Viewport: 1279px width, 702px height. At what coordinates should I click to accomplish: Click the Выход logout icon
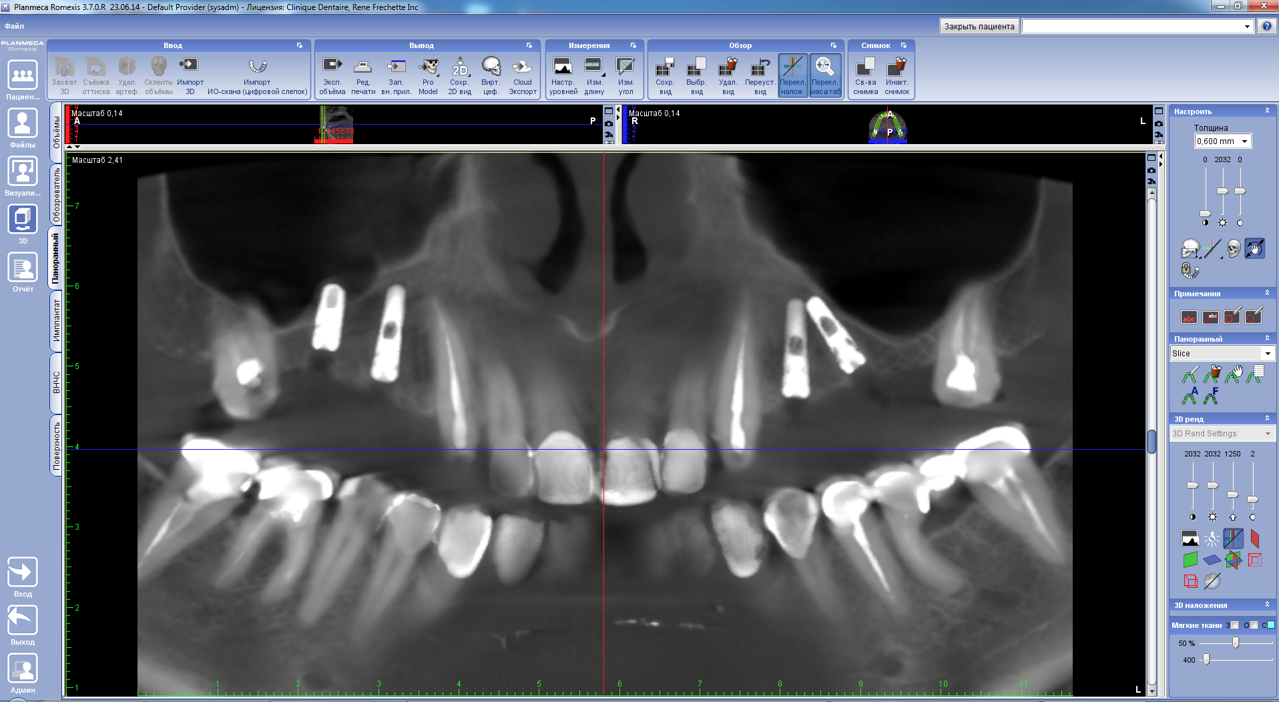pos(23,621)
